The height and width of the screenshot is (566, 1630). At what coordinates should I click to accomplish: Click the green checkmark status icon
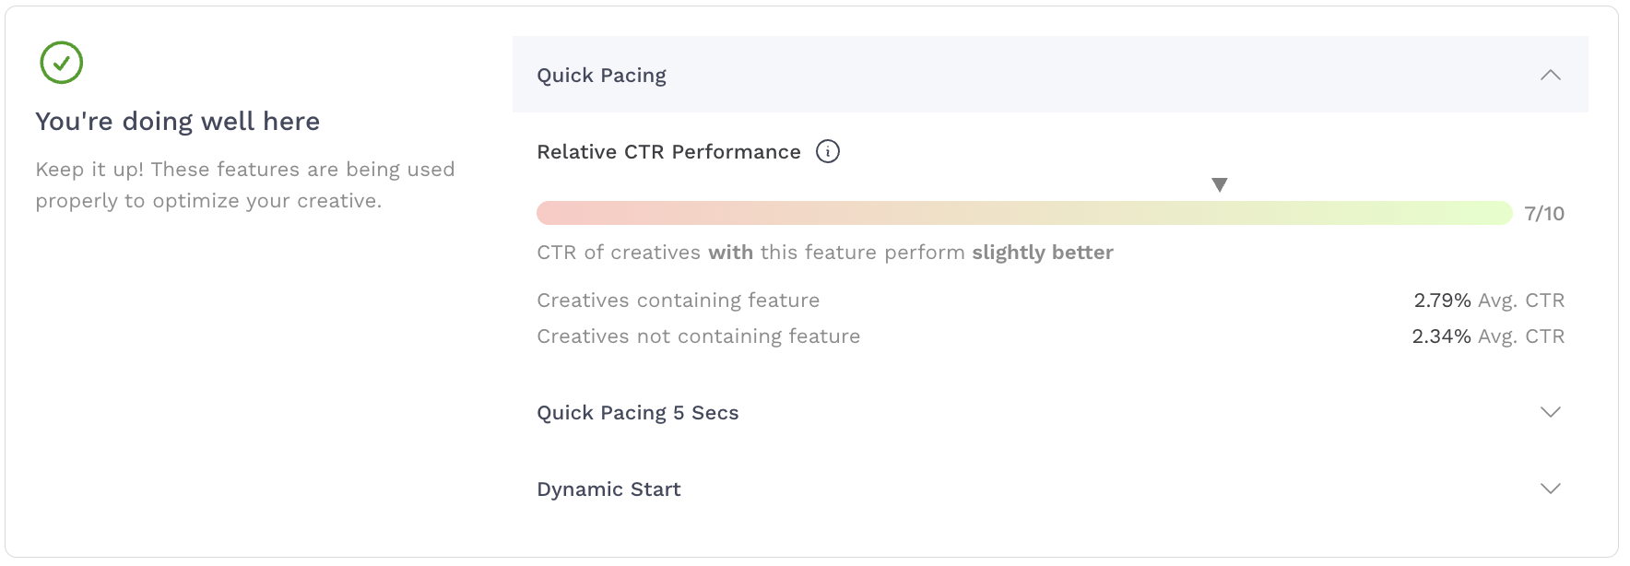(62, 63)
